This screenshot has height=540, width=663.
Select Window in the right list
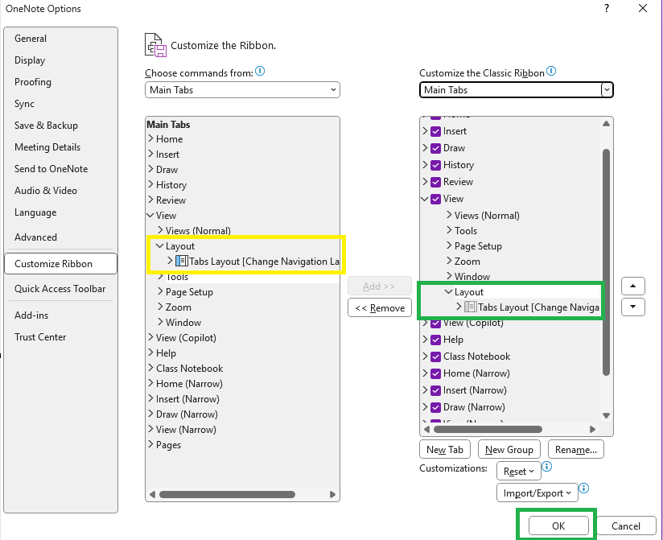472,277
